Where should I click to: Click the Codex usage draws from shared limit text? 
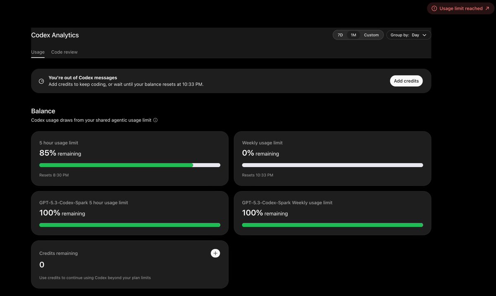(91, 120)
